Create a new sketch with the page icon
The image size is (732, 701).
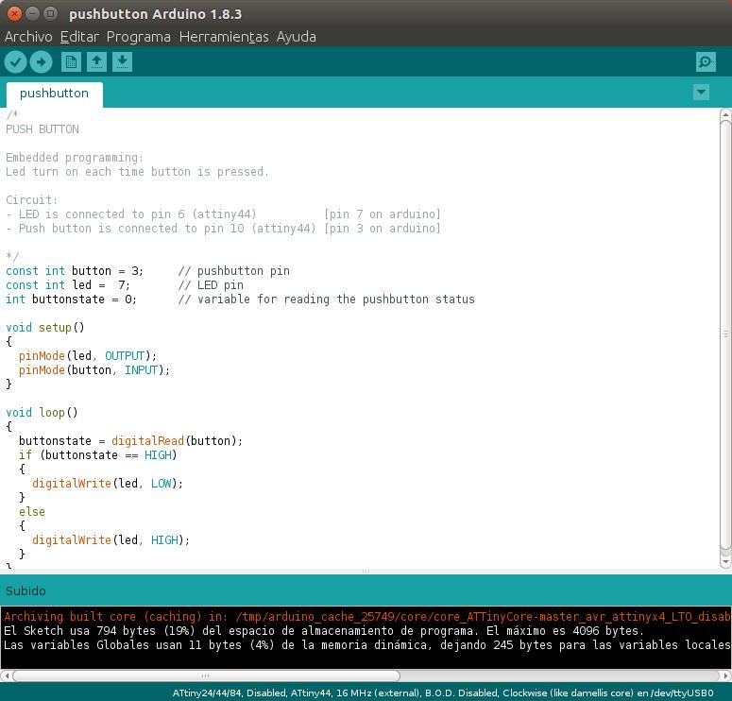[x=71, y=62]
